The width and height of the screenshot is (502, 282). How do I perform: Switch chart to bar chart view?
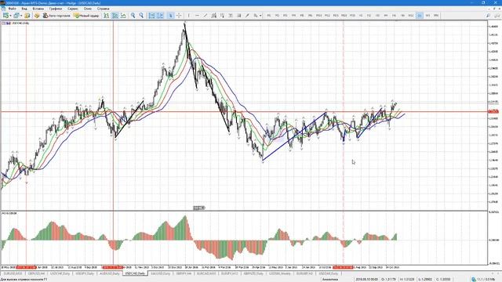pos(107,16)
